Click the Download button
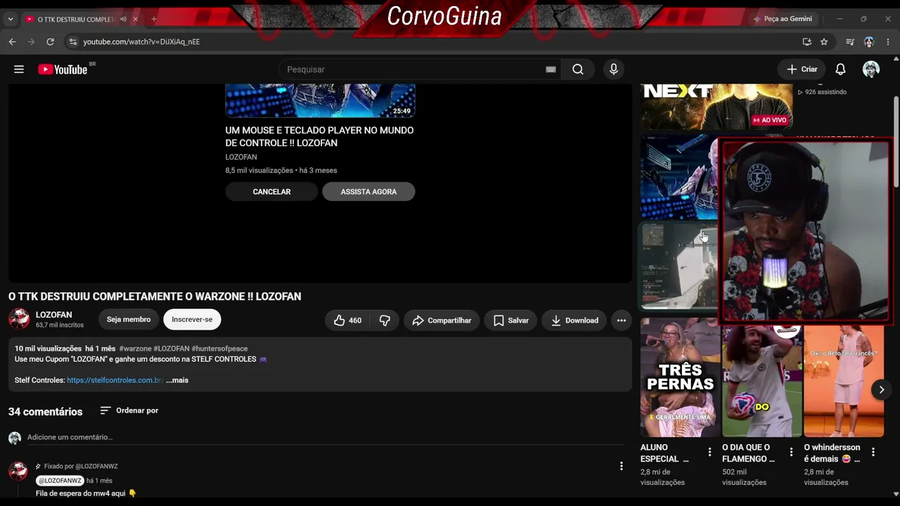Image resolution: width=900 pixels, height=506 pixels. coord(574,320)
